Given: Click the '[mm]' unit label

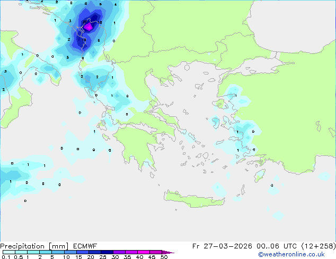Looking at the screenshot, I should (58, 246).
